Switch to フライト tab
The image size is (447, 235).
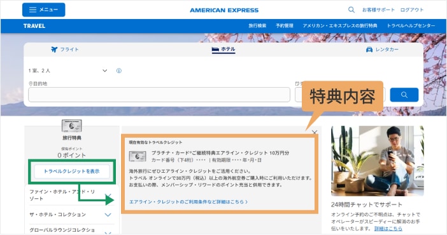[65, 50]
